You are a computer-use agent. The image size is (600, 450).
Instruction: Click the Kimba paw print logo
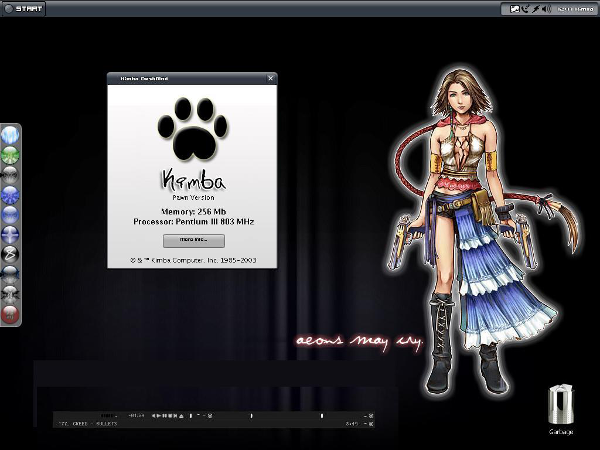[192, 129]
